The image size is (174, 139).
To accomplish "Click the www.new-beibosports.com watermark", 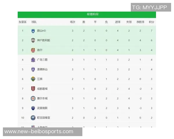I will coord(39,131).
